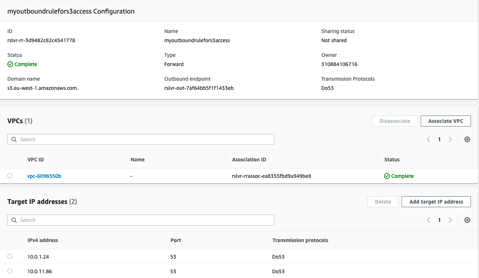This screenshot has width=479, height=278.
Task: Select radio button for 10.0.1.24
Action: pyautogui.click(x=10, y=256)
